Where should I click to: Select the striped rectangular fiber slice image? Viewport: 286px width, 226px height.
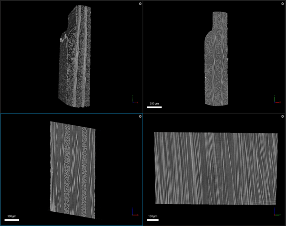216,167
